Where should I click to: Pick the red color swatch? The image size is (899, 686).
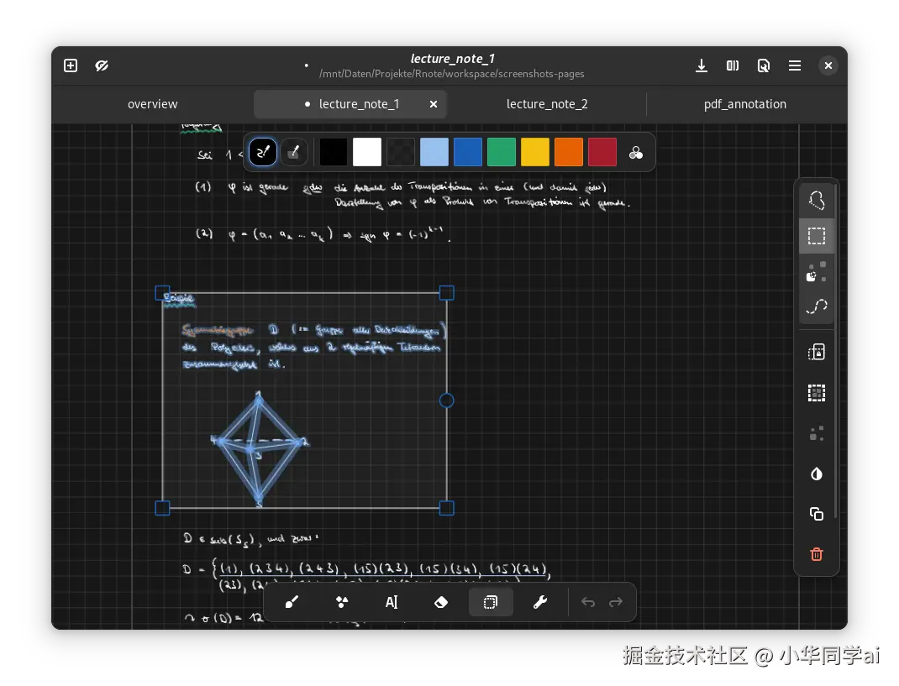tap(602, 152)
